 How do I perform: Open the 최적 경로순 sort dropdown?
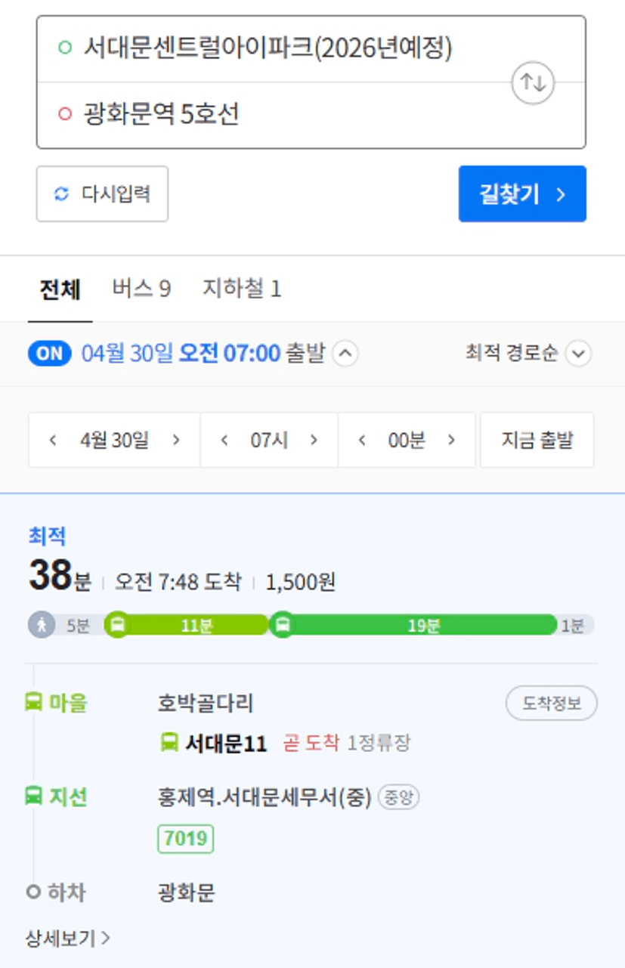528,354
